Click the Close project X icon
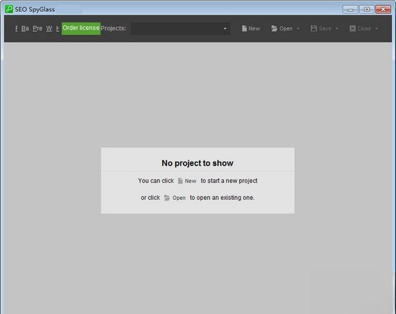Screen dimensions: 396x314 [352, 28]
